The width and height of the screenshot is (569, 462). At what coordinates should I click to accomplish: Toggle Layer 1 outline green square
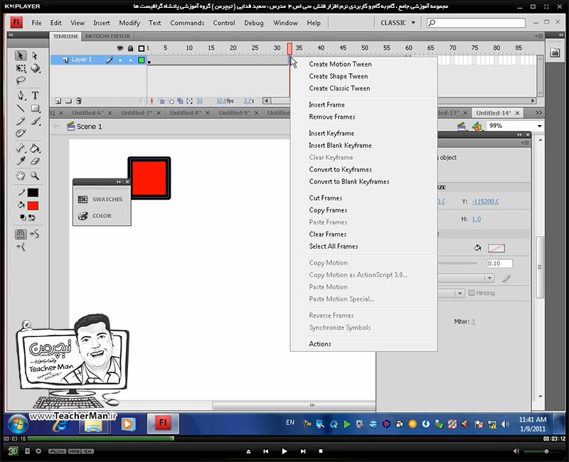coord(142,60)
